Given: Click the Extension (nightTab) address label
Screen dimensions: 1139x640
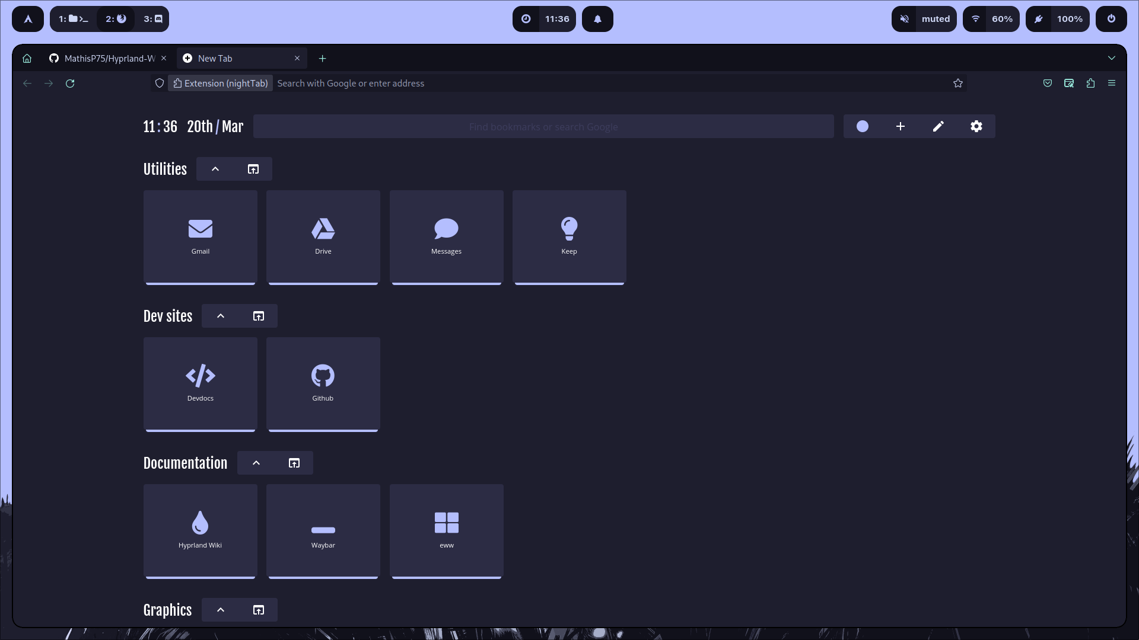Looking at the screenshot, I should coord(221,84).
